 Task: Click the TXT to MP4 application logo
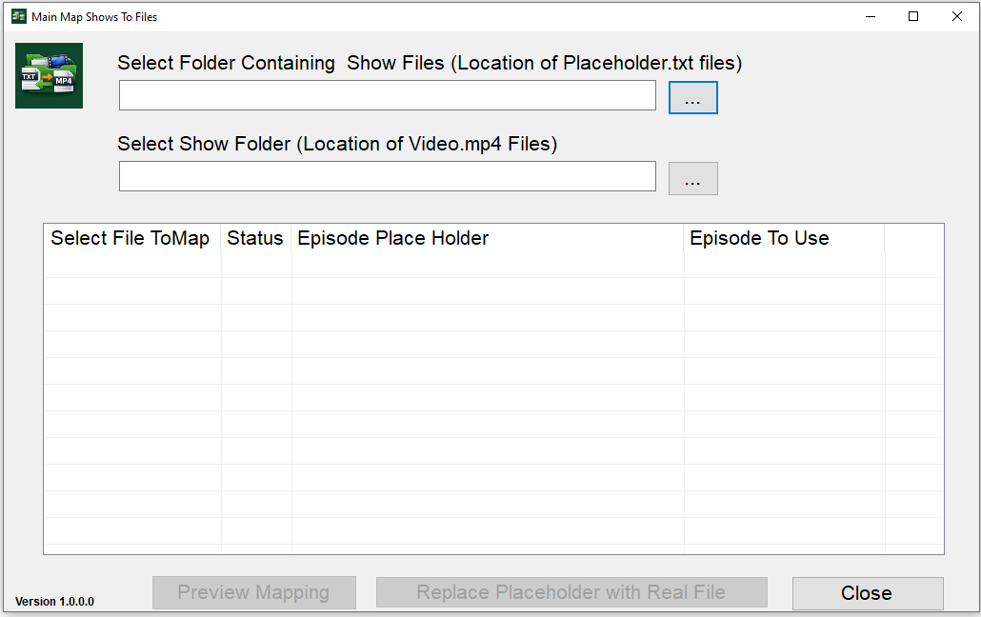pyautogui.click(x=49, y=75)
